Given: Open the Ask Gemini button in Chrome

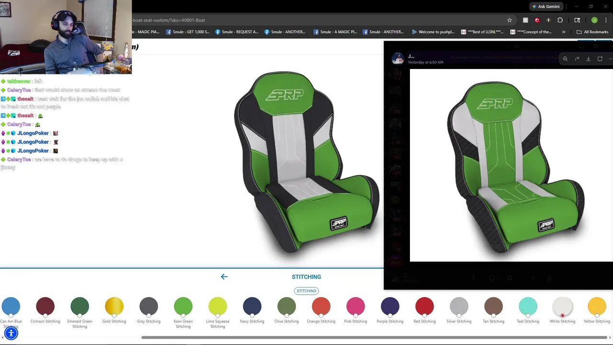Looking at the screenshot, I should click(x=545, y=6).
